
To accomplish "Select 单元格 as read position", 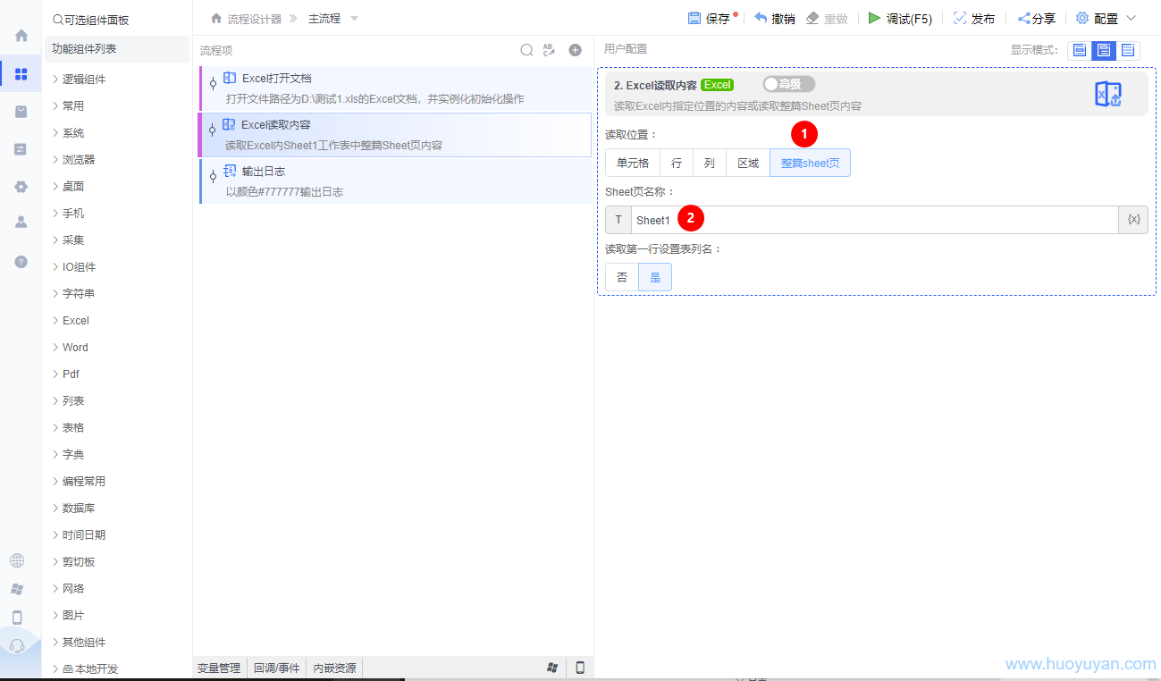I will (633, 163).
